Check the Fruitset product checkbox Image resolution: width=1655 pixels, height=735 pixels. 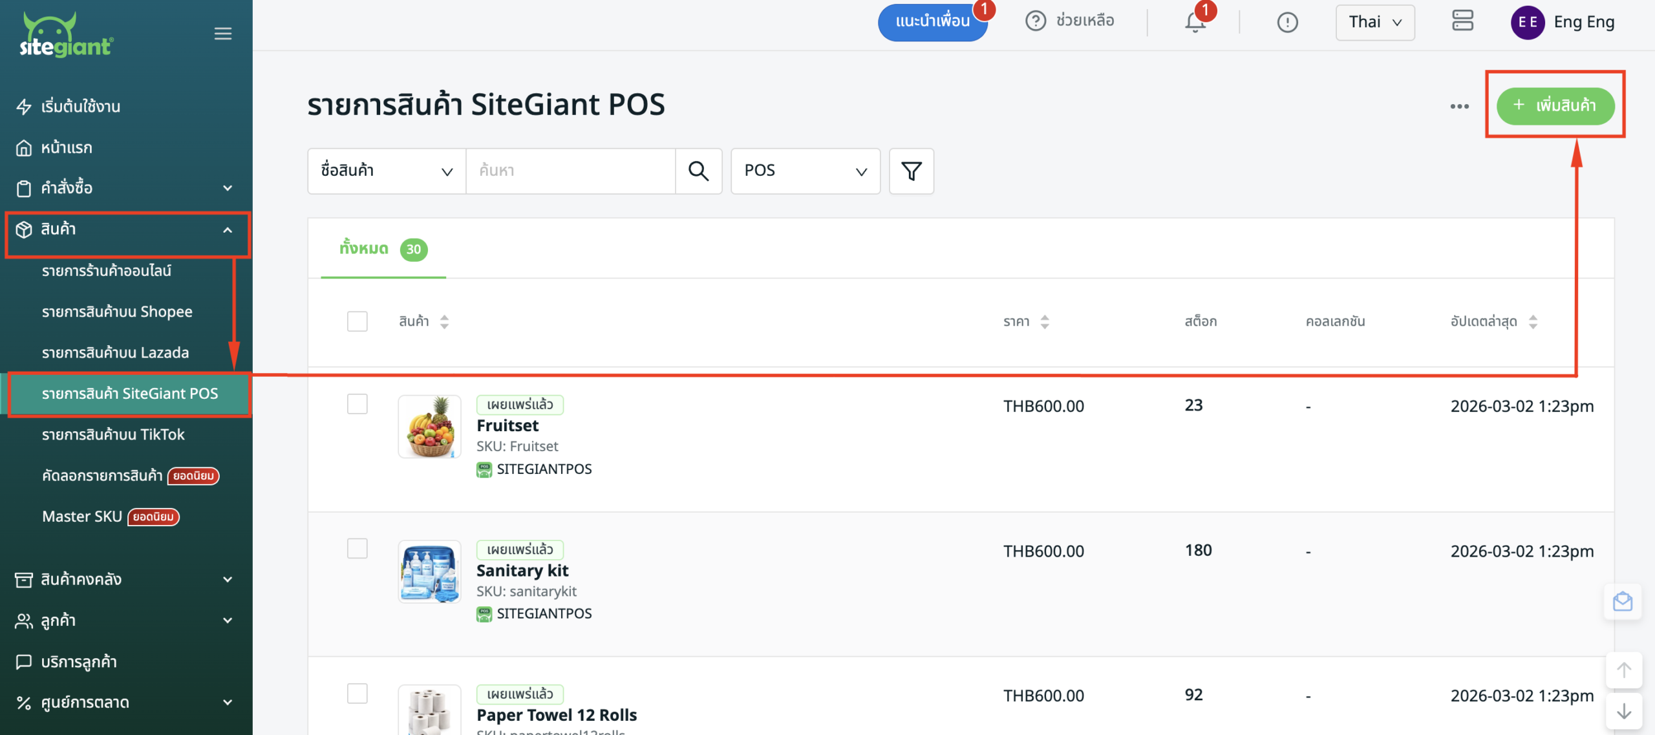tap(357, 404)
